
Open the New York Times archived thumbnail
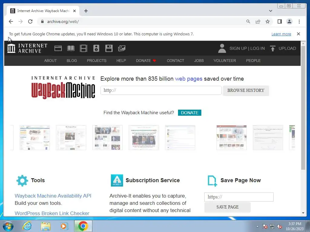[x=71, y=137]
